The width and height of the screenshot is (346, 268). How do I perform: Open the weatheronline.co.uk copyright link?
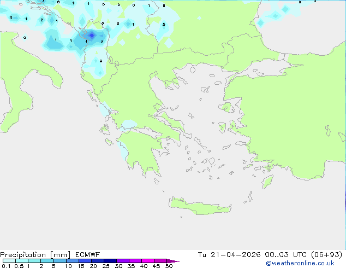[300, 263]
